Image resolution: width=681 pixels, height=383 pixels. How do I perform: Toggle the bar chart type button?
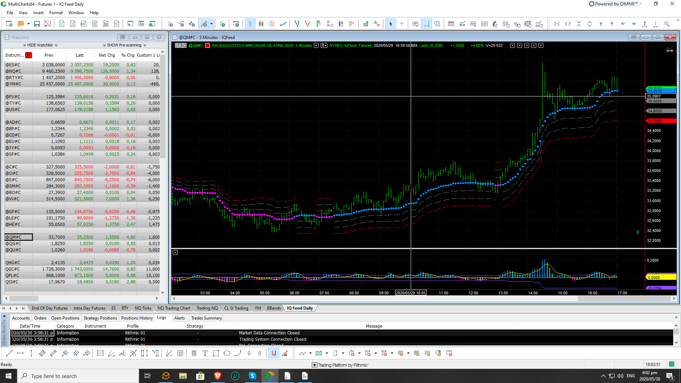(x=250, y=24)
